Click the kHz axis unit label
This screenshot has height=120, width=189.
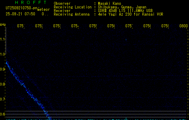pos(3,24)
